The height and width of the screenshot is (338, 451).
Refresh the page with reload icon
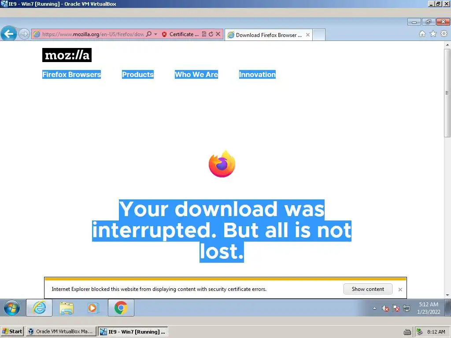[211, 34]
